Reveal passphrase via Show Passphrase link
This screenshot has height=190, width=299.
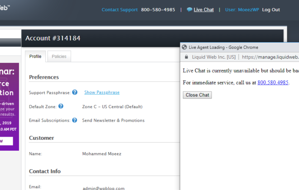pyautogui.click(x=102, y=92)
